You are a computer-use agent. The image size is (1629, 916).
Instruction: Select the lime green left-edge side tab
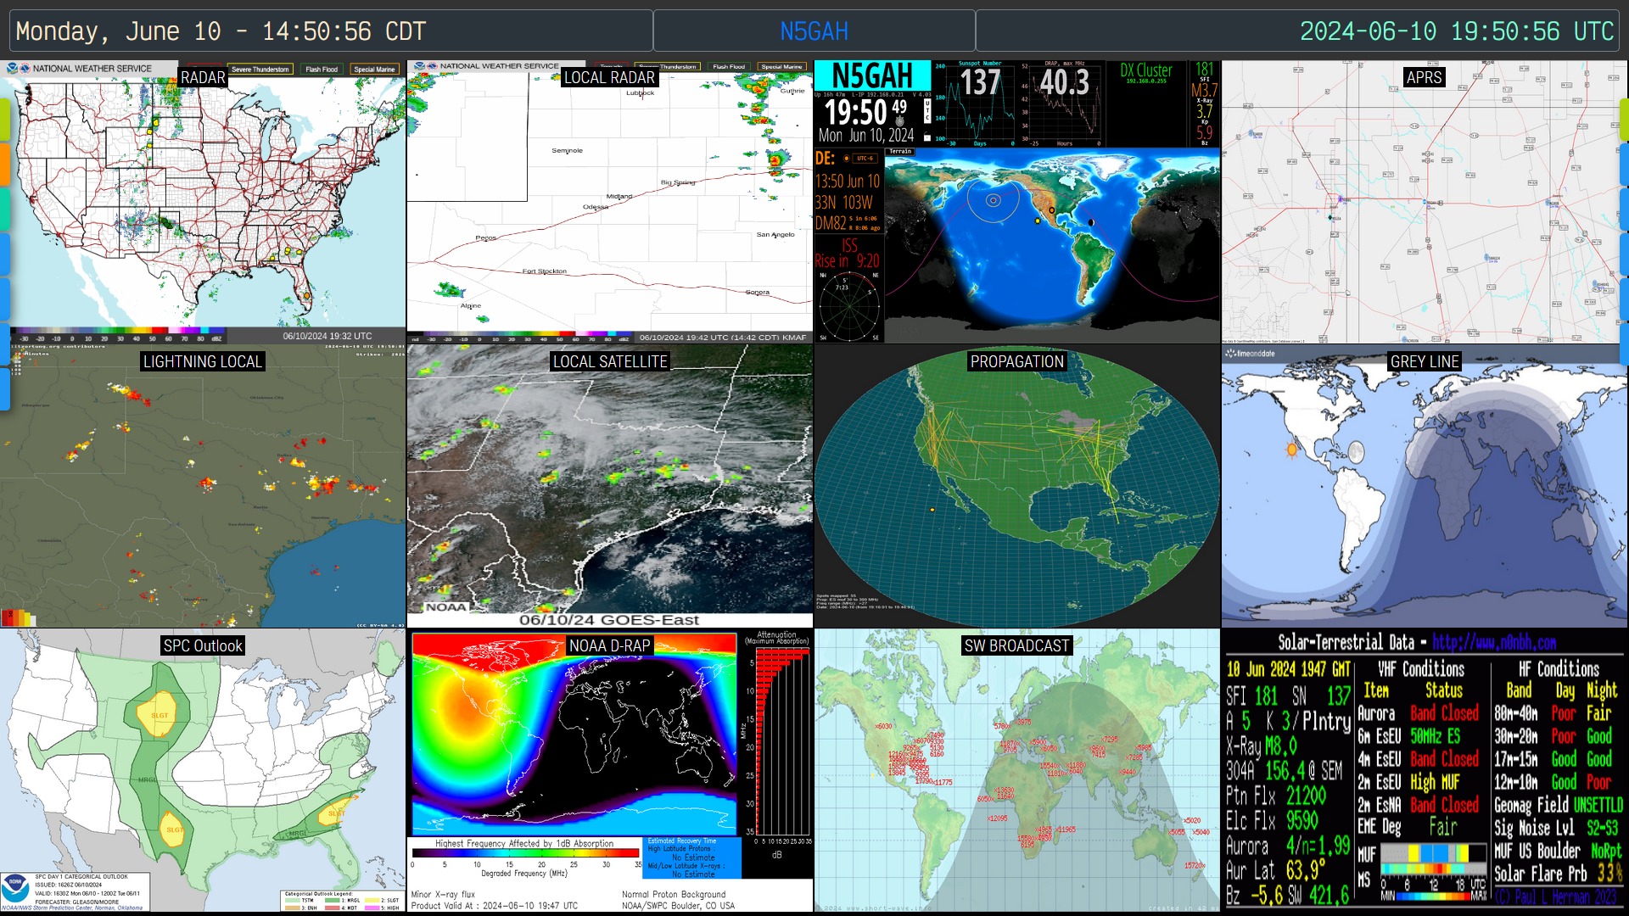[4, 120]
